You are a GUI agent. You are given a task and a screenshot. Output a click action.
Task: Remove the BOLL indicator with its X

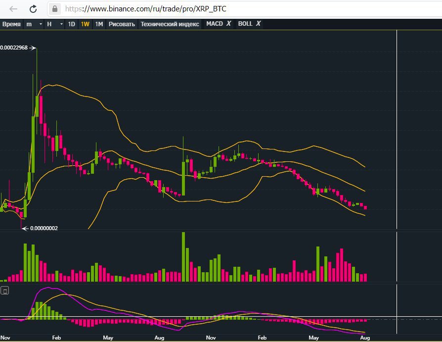[x=258, y=24]
